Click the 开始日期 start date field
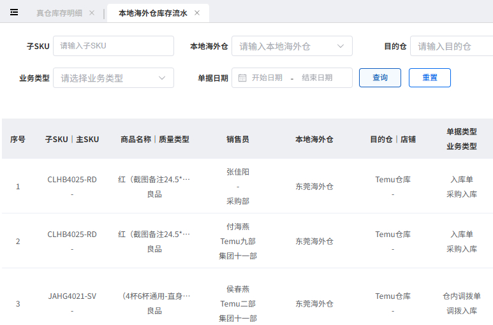Image resolution: width=493 pixels, height=325 pixels. pyautogui.click(x=267, y=78)
